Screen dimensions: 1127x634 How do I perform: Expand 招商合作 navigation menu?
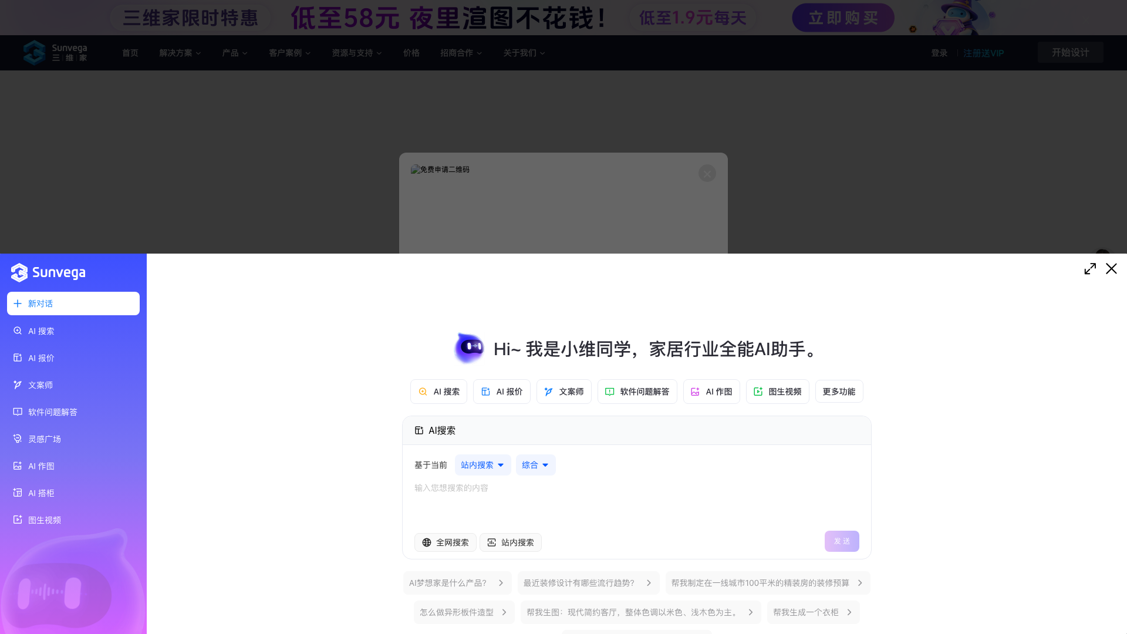[x=461, y=53]
